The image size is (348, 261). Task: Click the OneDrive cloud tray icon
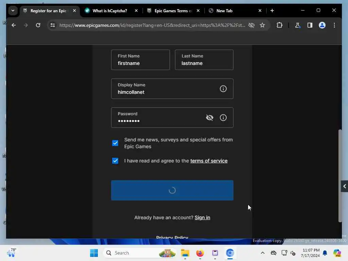274,253
